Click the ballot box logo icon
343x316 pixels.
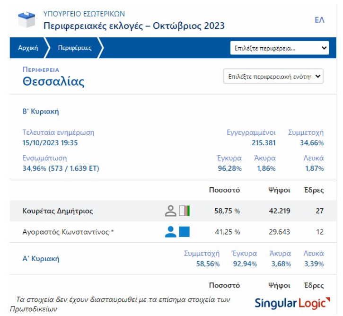pos(26,20)
